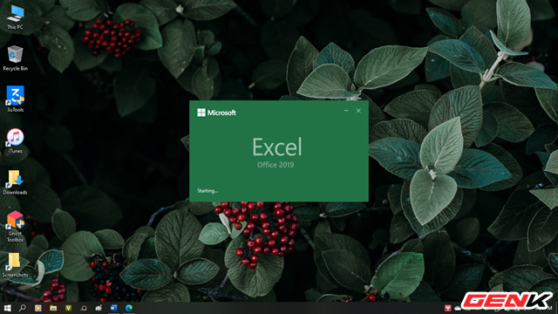The image size is (558, 314).
Task: Open taskbar search magnifier
Action: [23, 308]
